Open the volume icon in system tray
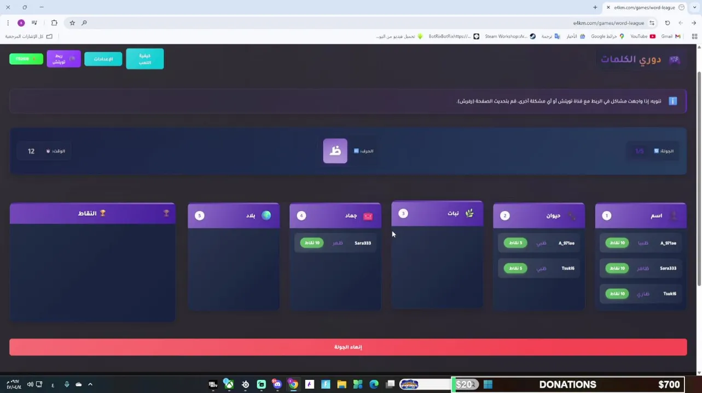Viewport: 702px width, 393px height. point(30,385)
